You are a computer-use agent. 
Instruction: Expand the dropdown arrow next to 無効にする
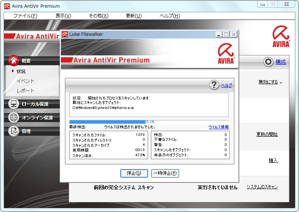[x=281, y=83]
